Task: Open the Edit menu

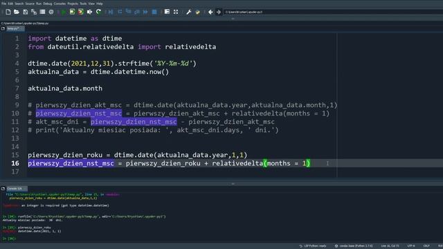Action: pyautogui.click(x=10, y=3)
